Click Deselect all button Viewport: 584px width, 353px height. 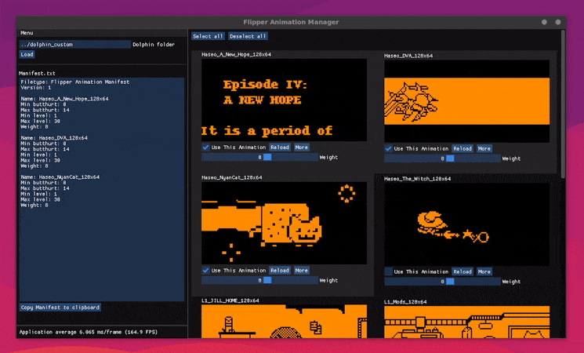click(x=248, y=36)
